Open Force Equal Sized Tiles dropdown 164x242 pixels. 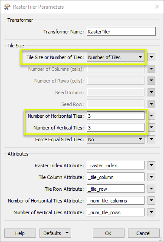tap(115, 139)
